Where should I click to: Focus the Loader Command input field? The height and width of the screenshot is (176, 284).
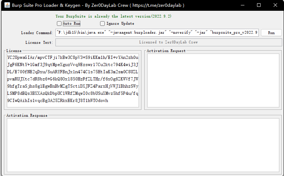[157, 33]
